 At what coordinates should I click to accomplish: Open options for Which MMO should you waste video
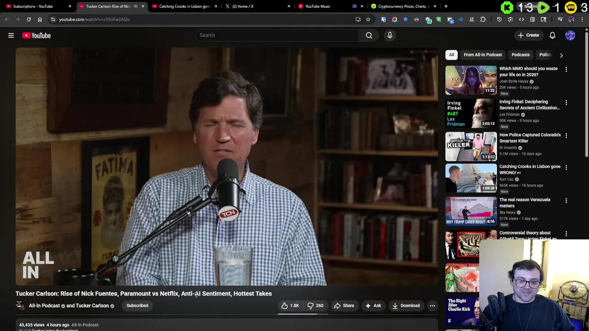click(x=566, y=69)
